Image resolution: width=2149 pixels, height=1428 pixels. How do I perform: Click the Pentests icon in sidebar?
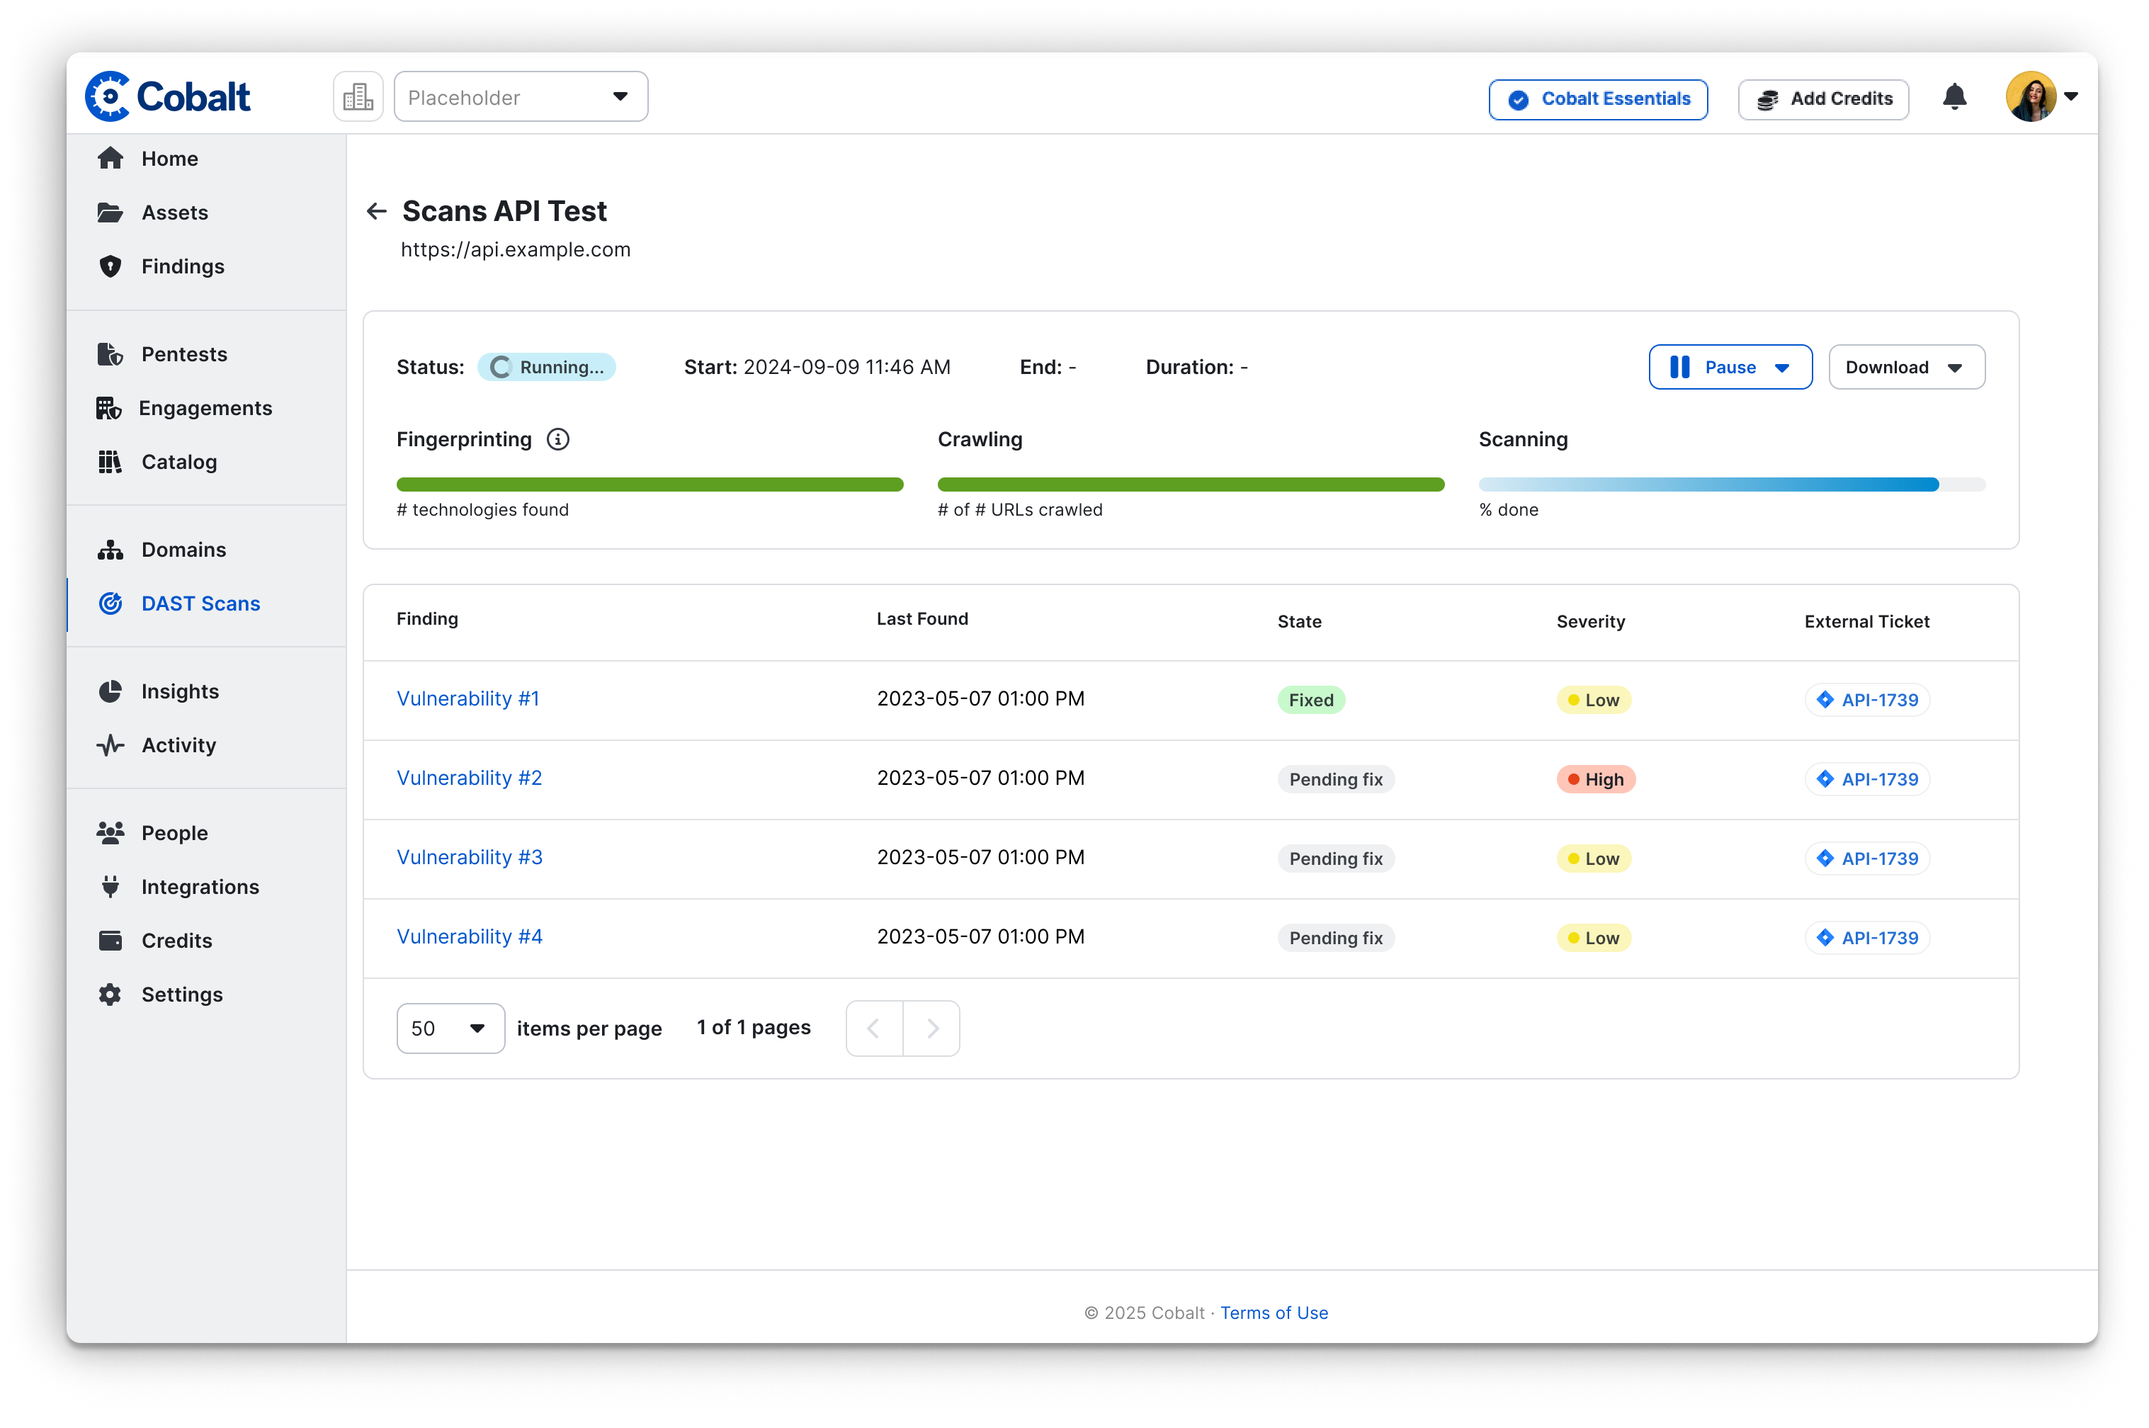coord(110,354)
